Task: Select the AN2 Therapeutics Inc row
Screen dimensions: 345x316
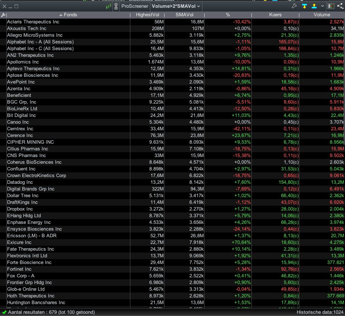Action: 172,55
